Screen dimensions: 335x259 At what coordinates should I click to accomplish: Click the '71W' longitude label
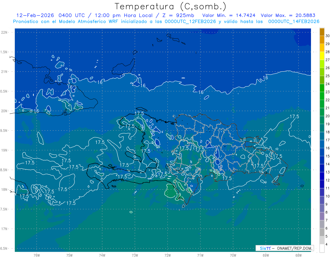200,255
